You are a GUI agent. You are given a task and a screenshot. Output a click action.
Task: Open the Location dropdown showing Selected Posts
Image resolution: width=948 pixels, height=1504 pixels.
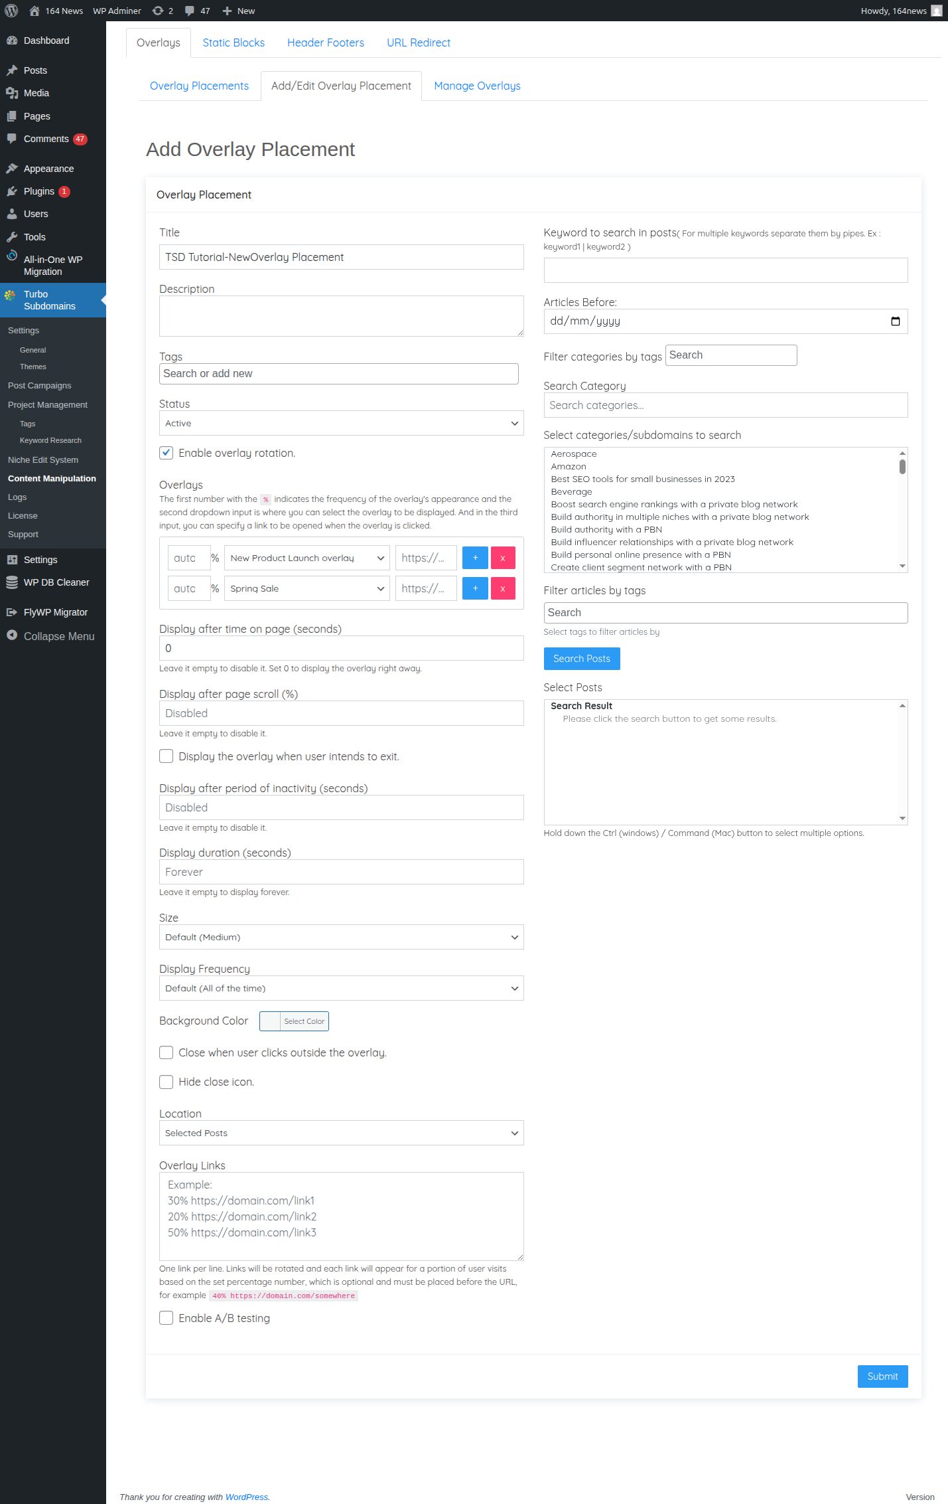341,1133
